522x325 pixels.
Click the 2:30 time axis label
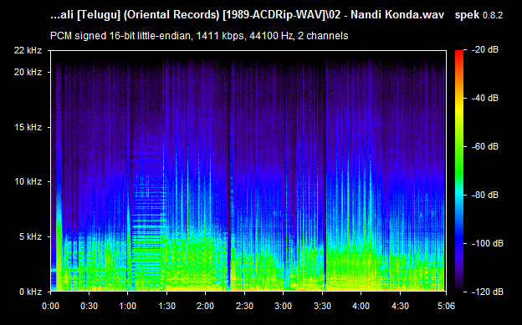[x=244, y=306]
